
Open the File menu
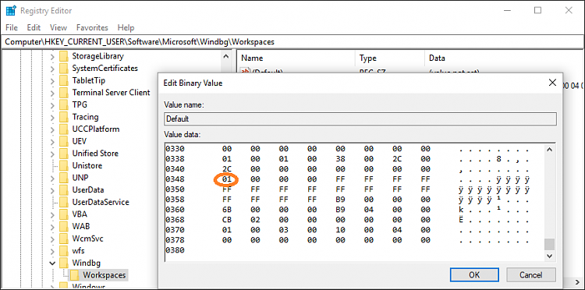pos(12,27)
